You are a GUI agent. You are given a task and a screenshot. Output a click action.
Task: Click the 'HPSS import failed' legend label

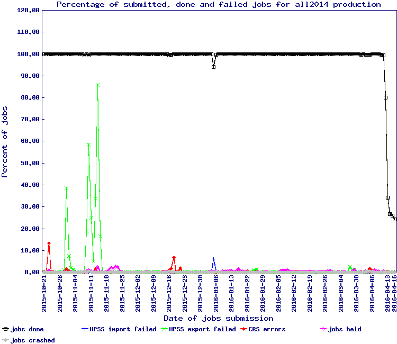pyautogui.click(x=123, y=329)
